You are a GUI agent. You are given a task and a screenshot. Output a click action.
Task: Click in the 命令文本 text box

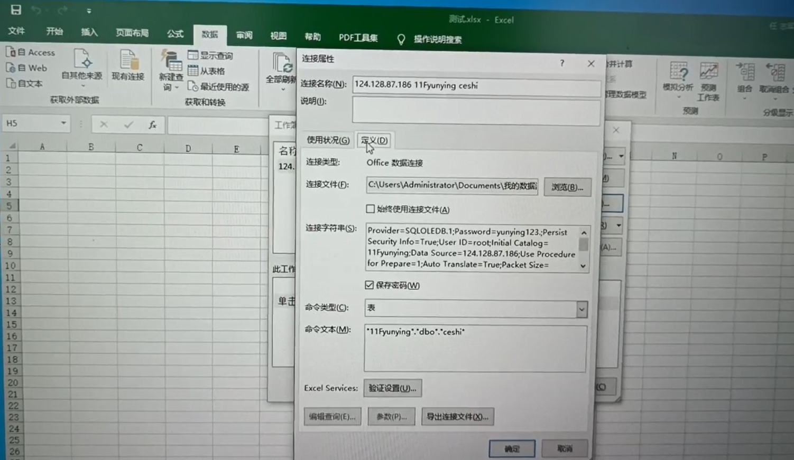(475, 349)
